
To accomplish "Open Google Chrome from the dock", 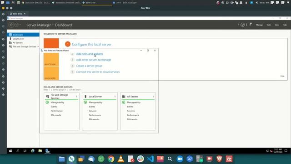I will pos(111,159).
